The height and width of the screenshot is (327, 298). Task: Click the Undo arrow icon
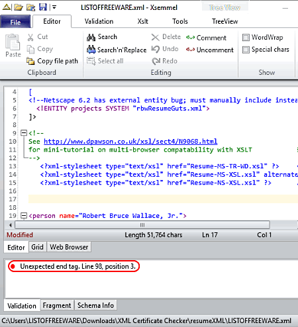[156, 49]
